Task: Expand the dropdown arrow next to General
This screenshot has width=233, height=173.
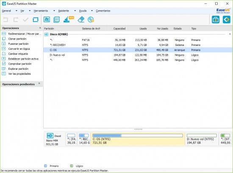Action: [x=17, y=11]
